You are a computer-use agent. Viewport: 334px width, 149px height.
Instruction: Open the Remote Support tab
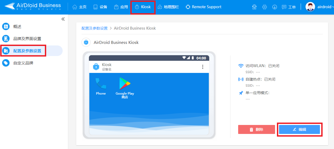(204, 7)
